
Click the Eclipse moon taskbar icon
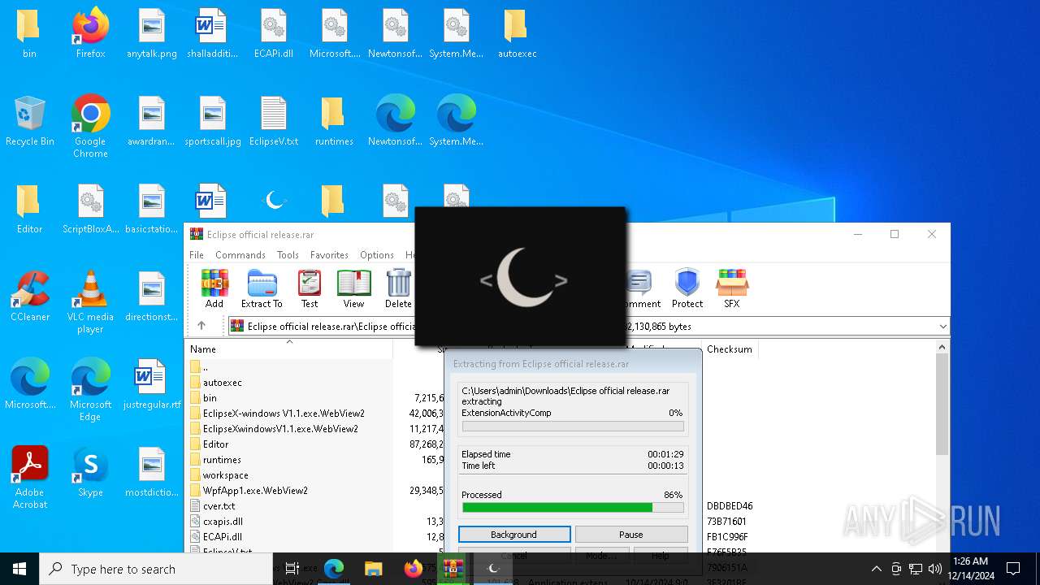pyautogui.click(x=492, y=569)
